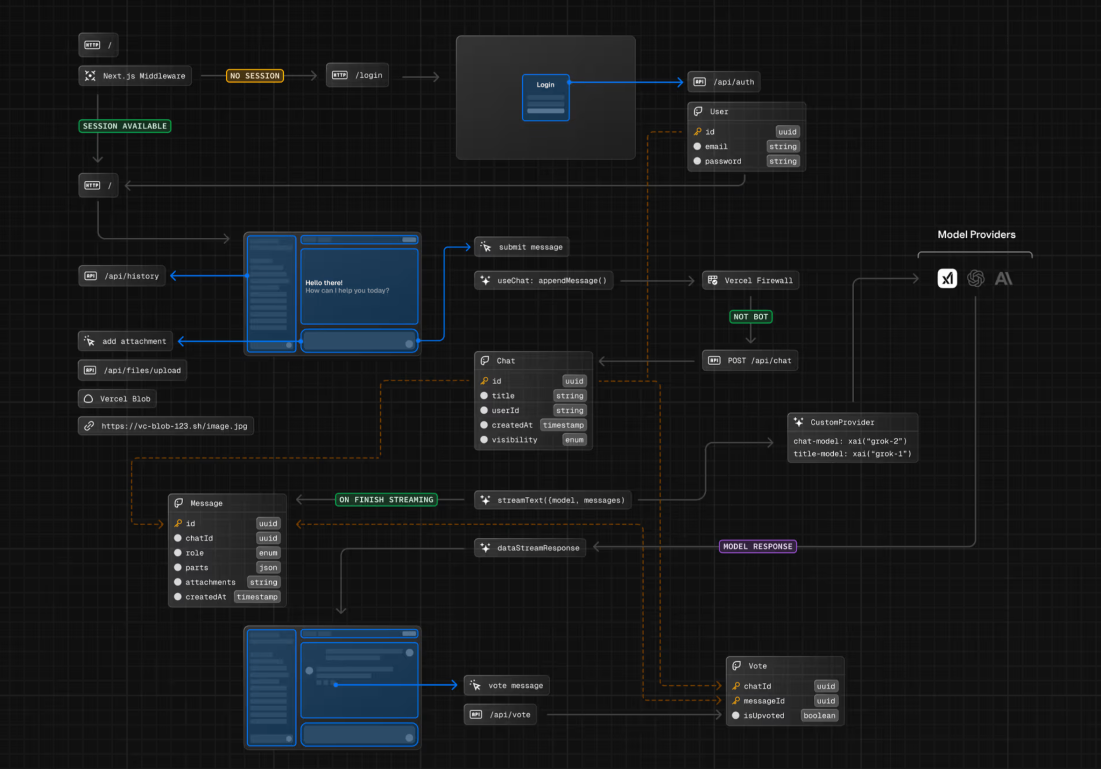This screenshot has height=769, width=1101.
Task: Click the uuid type tag of Chat id
Action: (574, 381)
